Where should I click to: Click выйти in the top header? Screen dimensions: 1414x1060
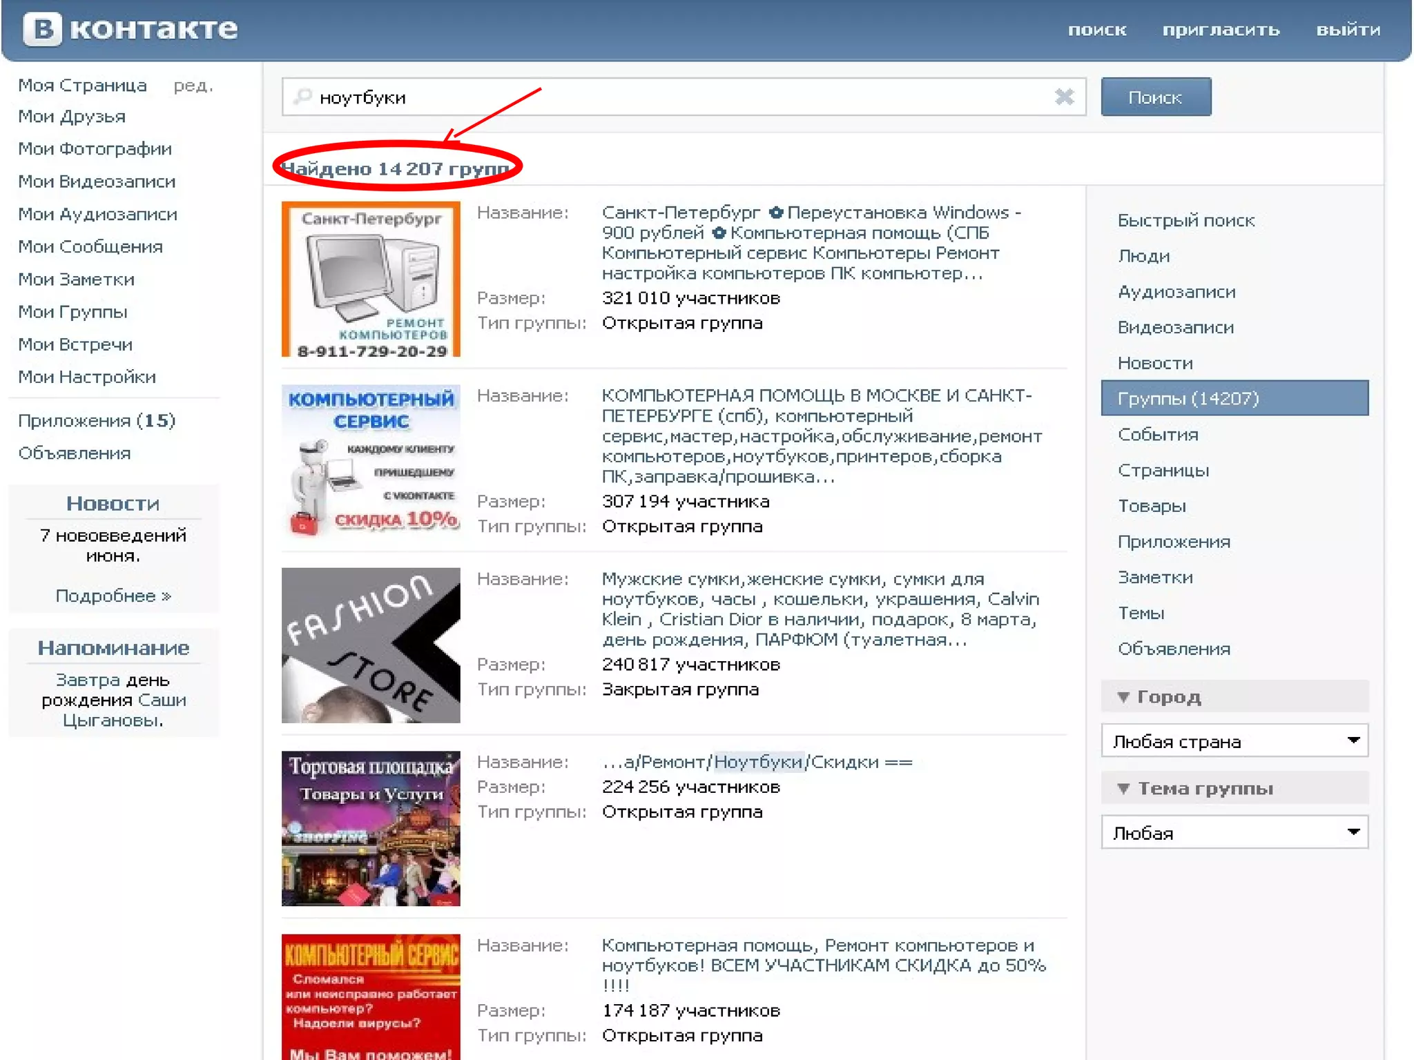click(x=1348, y=30)
